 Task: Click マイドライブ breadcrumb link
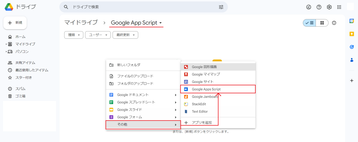81,23
